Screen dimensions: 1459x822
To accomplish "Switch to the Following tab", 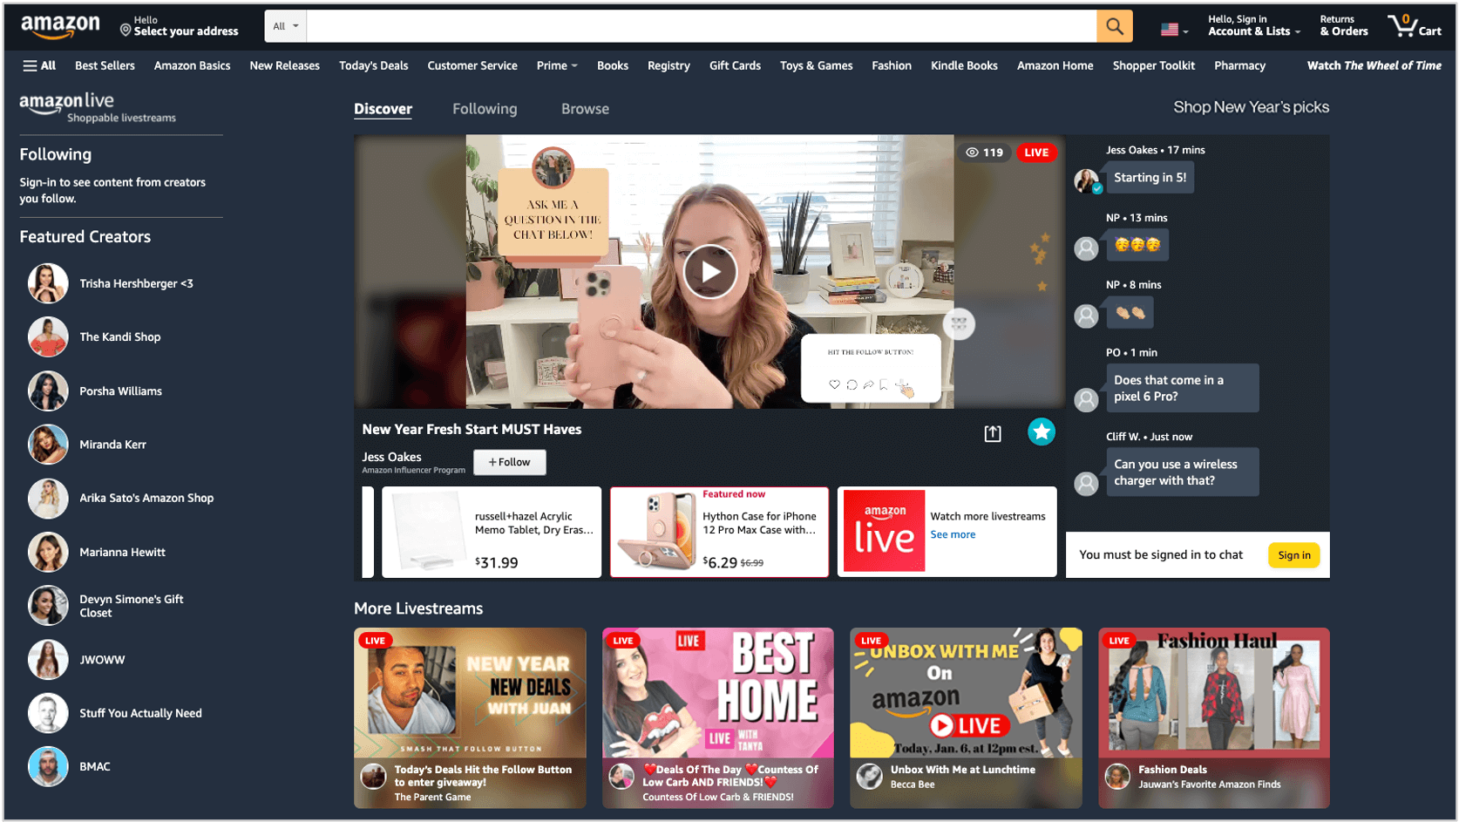I will [485, 109].
